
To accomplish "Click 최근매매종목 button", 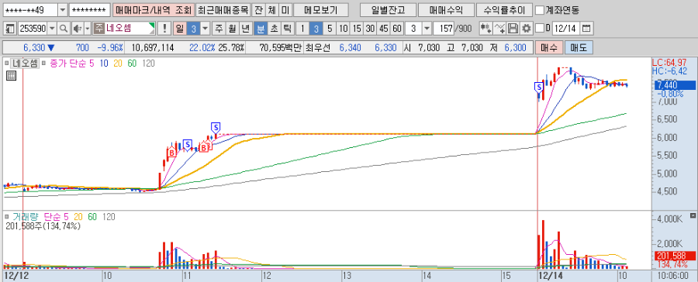I will [223, 10].
